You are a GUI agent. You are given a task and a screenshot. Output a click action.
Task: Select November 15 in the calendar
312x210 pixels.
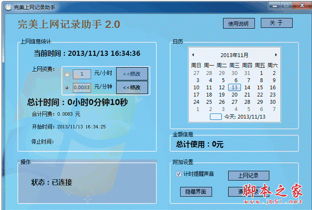pyautogui.click(x=260, y=88)
